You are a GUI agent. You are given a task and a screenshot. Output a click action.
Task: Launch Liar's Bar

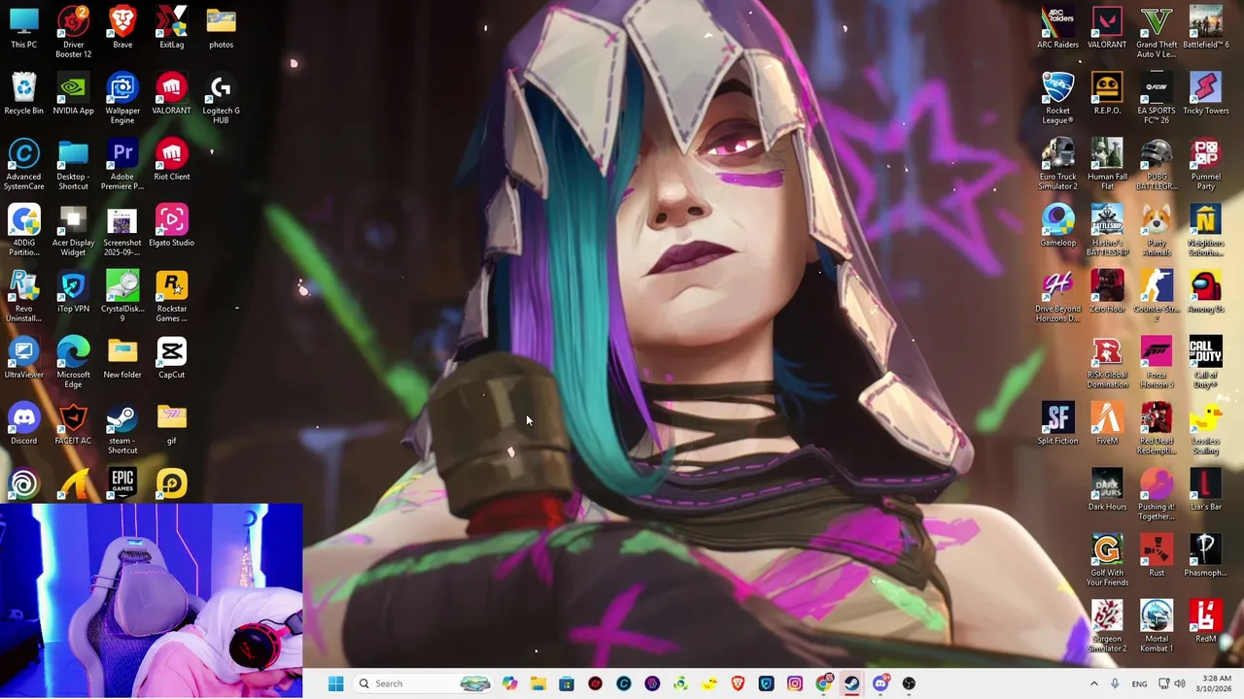(x=1206, y=490)
